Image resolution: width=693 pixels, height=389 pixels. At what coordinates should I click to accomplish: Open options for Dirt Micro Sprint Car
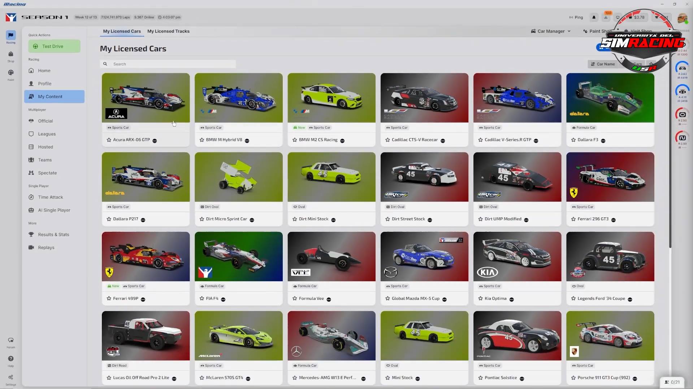point(252,220)
